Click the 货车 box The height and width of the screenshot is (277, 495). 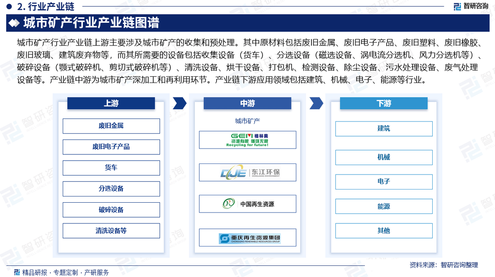(x=111, y=168)
